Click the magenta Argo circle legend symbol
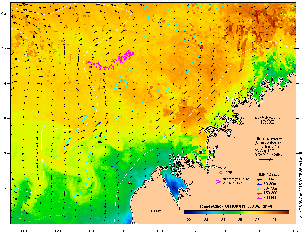This screenshot has height=234, width=303. [x=221, y=172]
